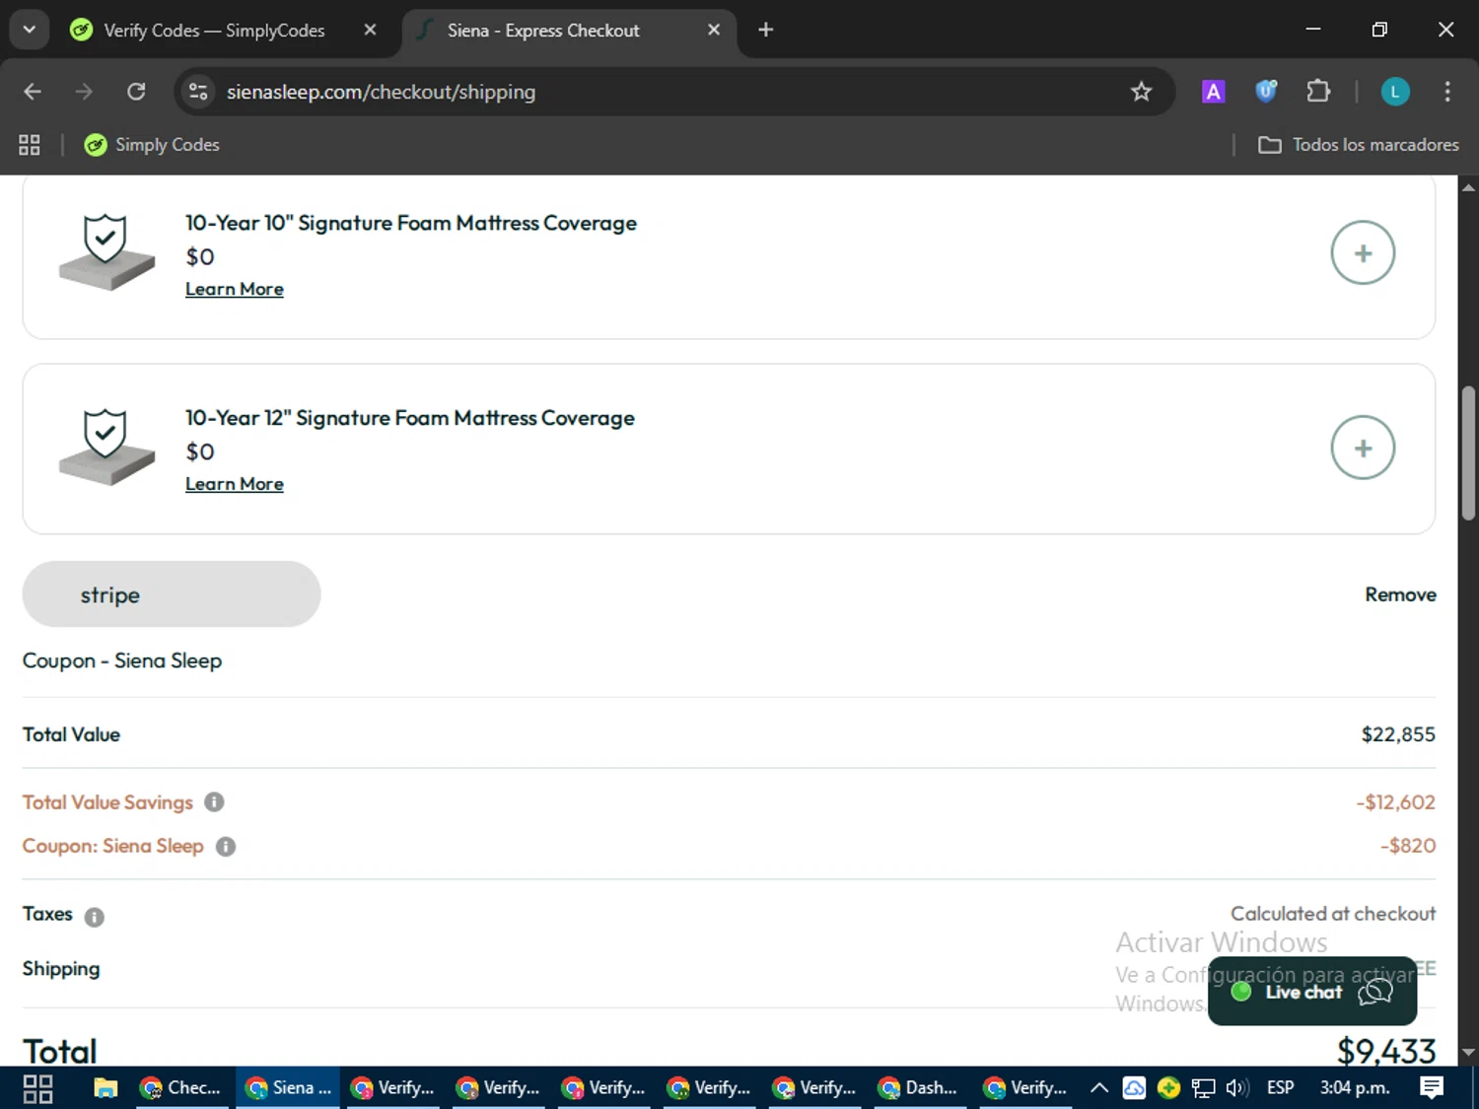Screen dimensions: 1479x1109
Task: Add 10-Year 12" Signature Foam Mattress Coverage
Action: 1363,448
